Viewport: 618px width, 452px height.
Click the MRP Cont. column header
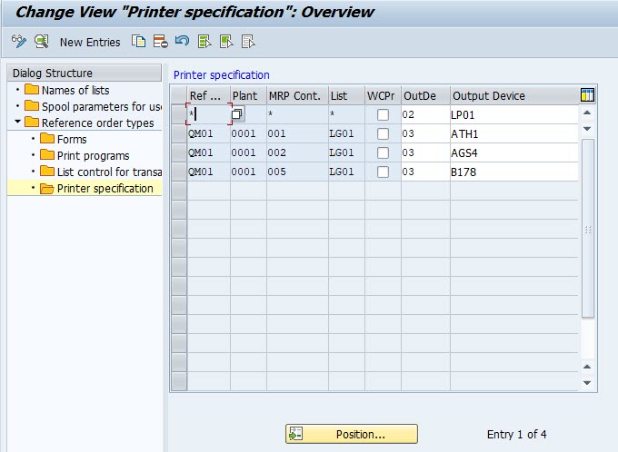[x=297, y=95]
